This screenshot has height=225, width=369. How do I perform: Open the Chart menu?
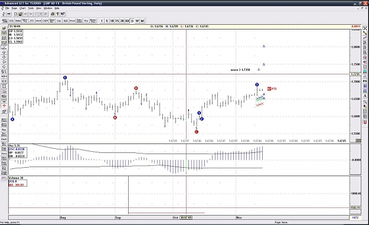click(x=22, y=8)
